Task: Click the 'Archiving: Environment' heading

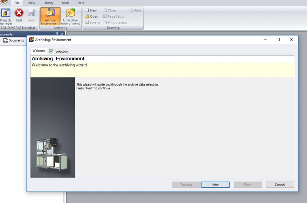Action: click(58, 59)
